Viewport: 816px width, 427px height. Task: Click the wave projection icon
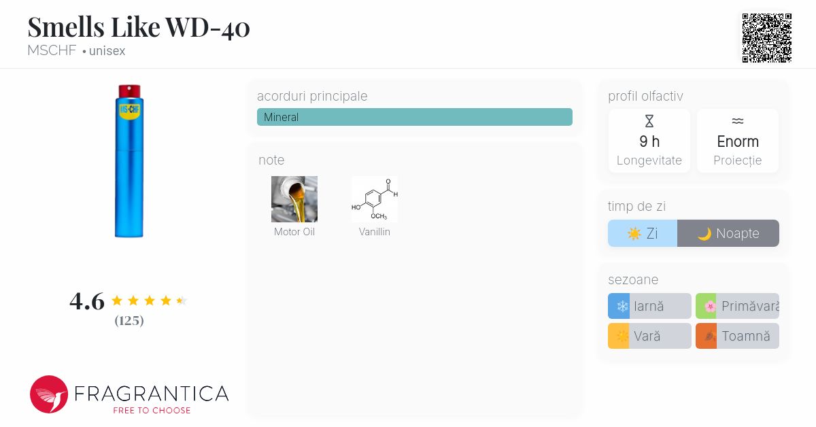[x=737, y=122]
